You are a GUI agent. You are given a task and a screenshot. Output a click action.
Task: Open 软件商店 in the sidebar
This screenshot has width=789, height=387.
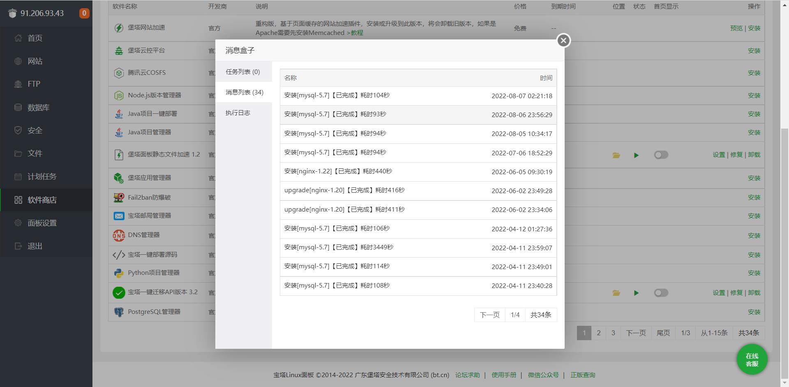[46, 200]
